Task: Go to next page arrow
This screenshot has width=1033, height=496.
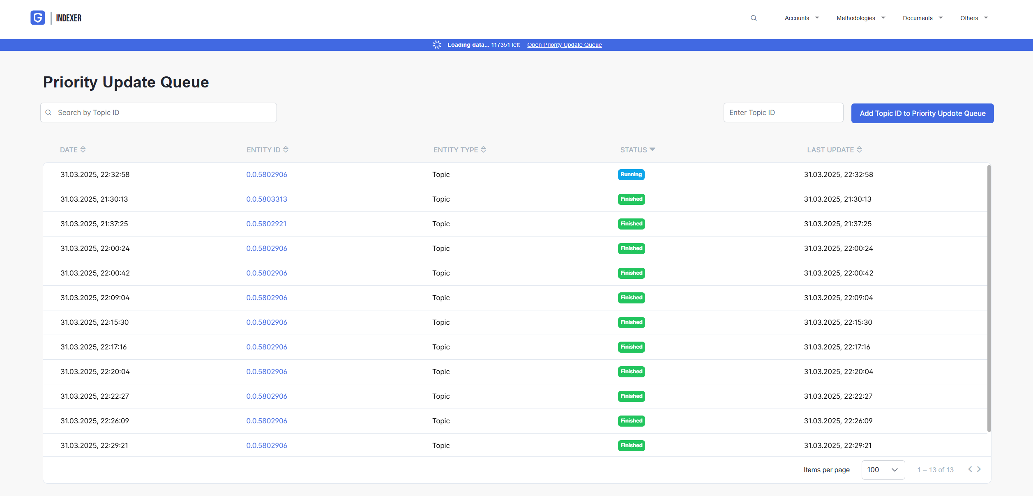Action: pyautogui.click(x=979, y=469)
